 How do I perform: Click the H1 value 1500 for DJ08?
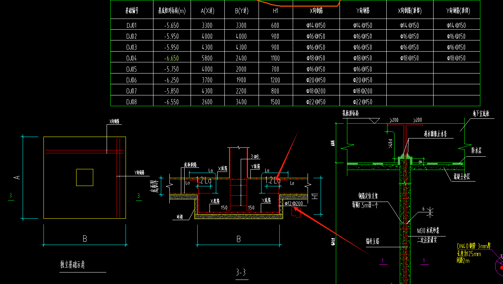(275, 102)
